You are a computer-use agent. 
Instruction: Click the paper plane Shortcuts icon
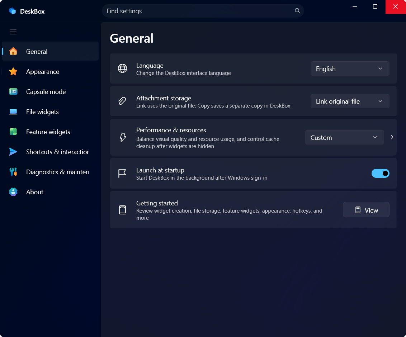click(x=13, y=152)
